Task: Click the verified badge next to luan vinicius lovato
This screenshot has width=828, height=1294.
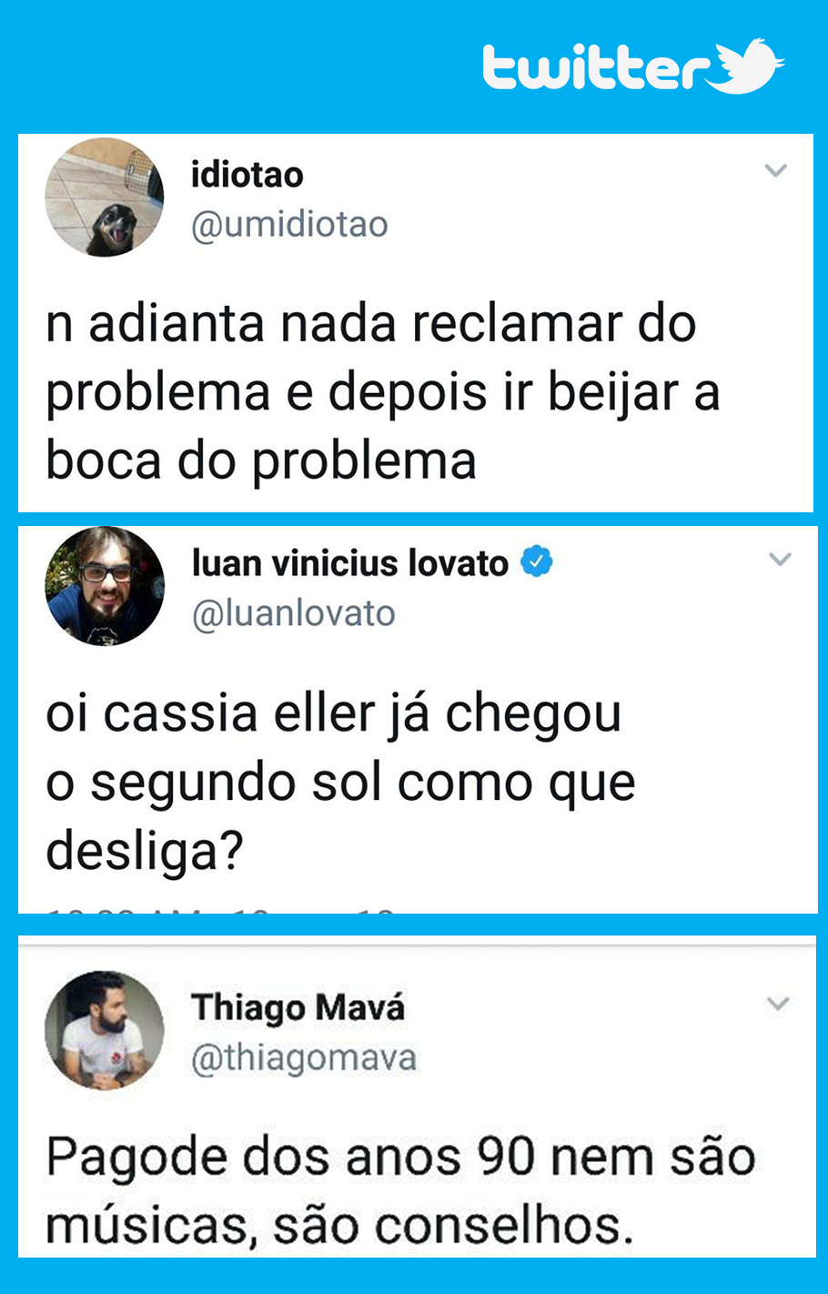Action: point(537,561)
